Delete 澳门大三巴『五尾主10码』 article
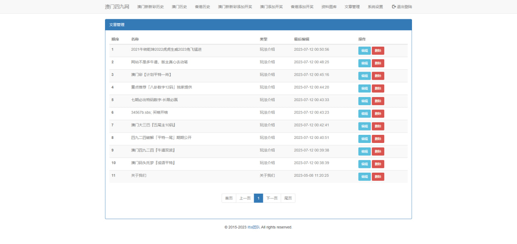 [x=378, y=126]
